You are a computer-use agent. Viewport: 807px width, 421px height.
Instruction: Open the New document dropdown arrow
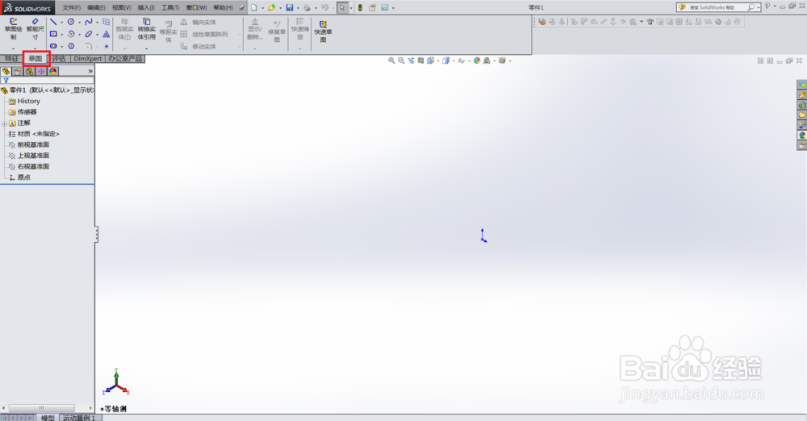click(x=262, y=8)
